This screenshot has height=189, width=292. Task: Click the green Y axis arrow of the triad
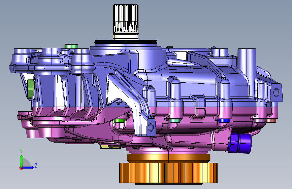[22, 160]
